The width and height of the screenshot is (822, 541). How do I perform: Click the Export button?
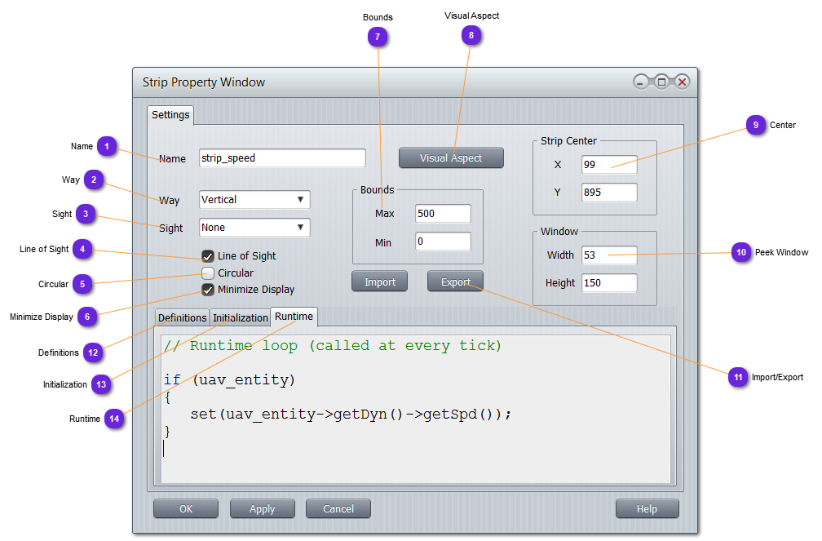[x=455, y=282]
